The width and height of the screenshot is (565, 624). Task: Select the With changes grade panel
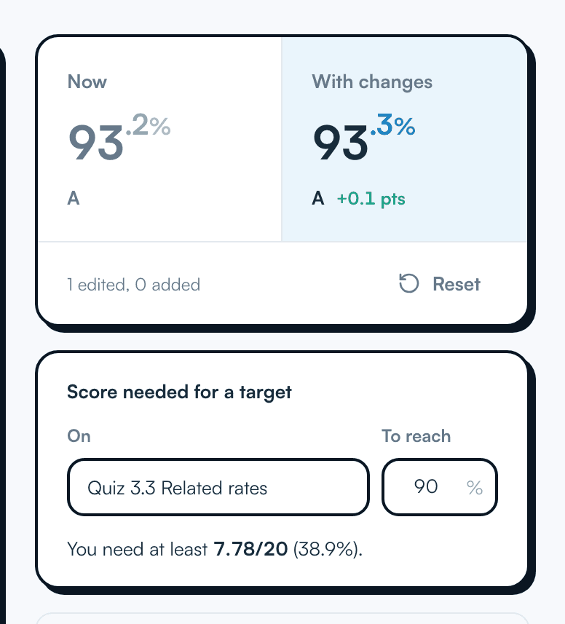(x=404, y=139)
